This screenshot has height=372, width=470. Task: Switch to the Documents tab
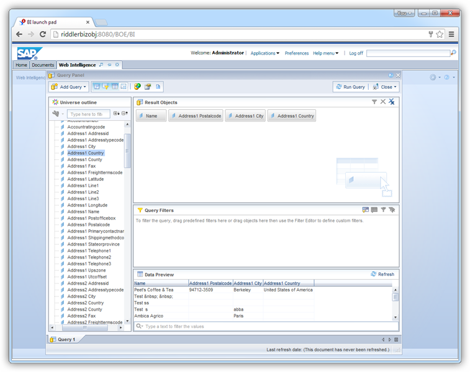(43, 65)
